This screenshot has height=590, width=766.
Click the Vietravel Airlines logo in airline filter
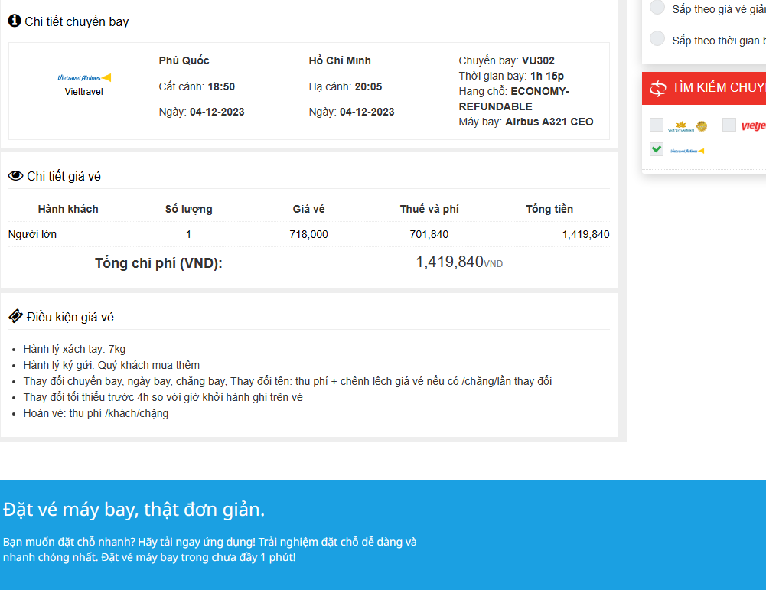pos(687,151)
